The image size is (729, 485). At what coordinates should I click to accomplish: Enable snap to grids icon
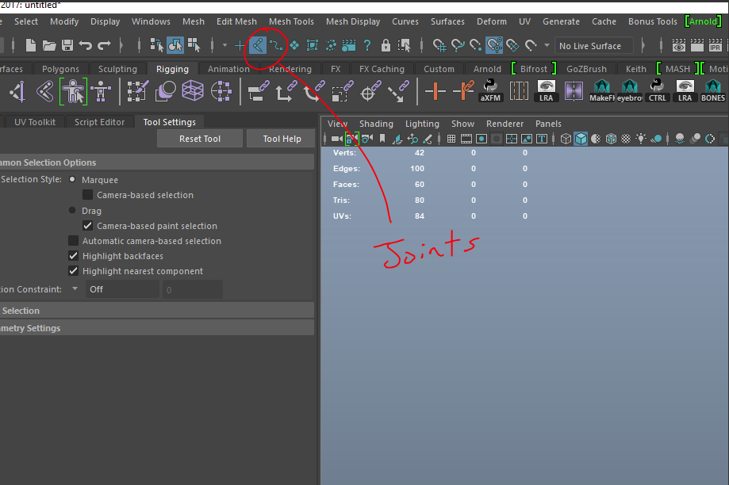(439, 45)
